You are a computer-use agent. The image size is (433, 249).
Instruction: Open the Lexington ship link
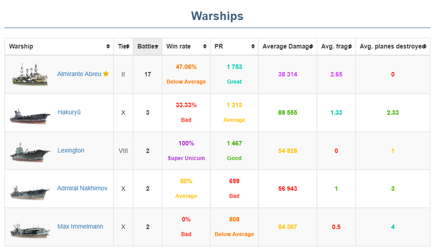tap(70, 151)
